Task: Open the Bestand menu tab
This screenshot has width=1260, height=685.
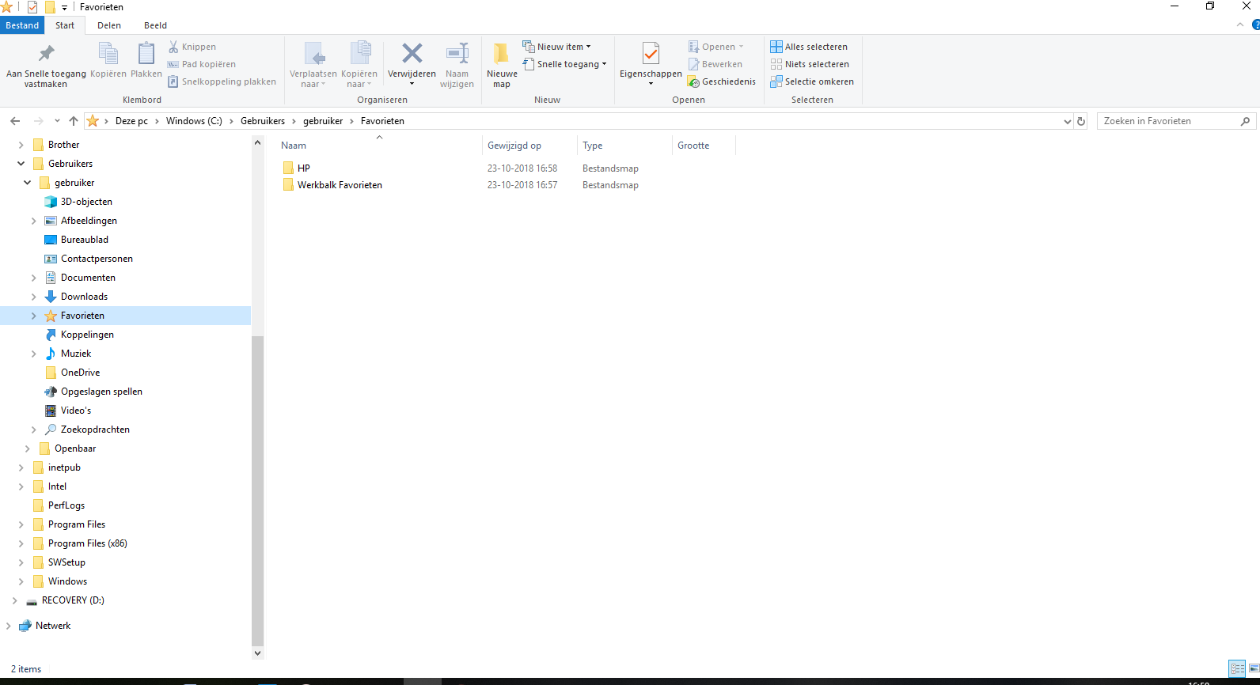Action: point(22,25)
